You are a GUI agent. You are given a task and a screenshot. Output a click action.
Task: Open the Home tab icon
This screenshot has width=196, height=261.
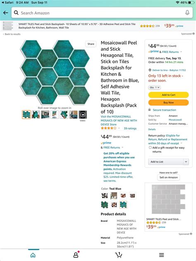(33, 255)
